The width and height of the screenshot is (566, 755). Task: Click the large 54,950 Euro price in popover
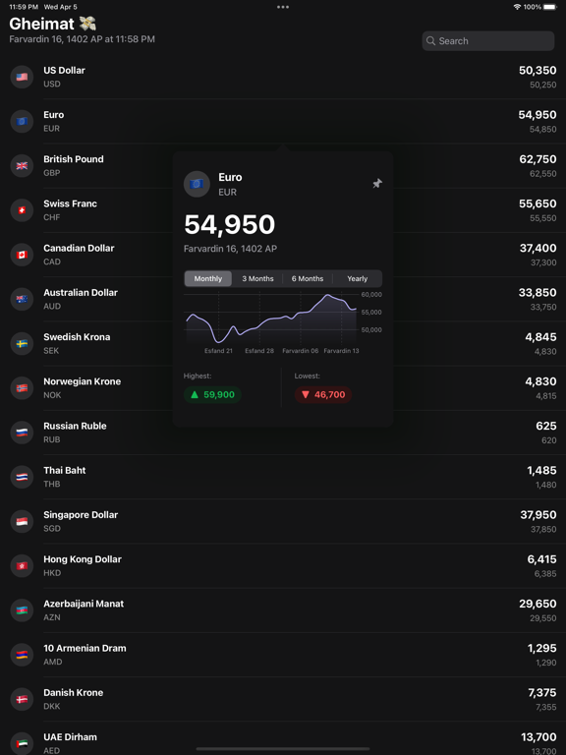click(230, 224)
